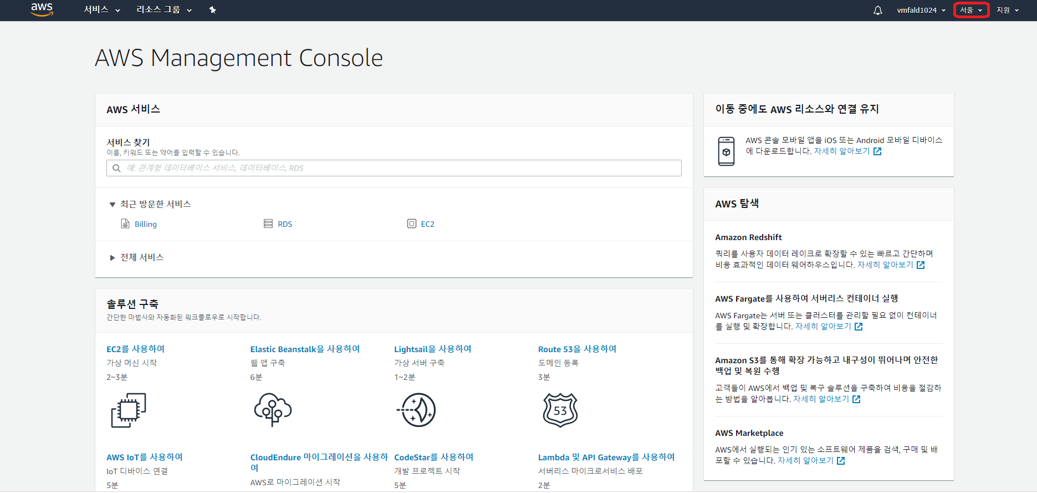Open the RDS link
This screenshot has width=1037, height=493.
click(285, 224)
